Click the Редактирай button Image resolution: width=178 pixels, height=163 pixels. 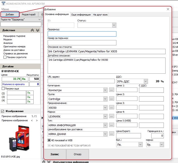tap(29, 14)
